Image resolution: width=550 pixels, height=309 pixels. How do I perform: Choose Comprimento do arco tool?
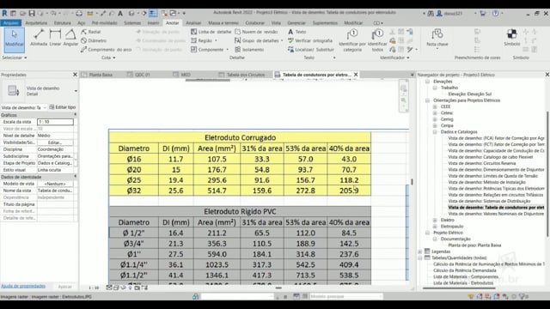[106, 50]
